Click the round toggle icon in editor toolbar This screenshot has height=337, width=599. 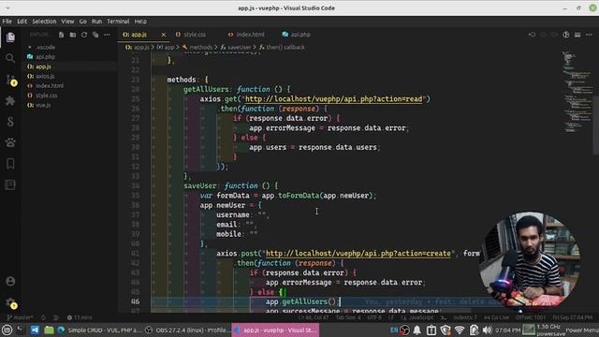565,35
